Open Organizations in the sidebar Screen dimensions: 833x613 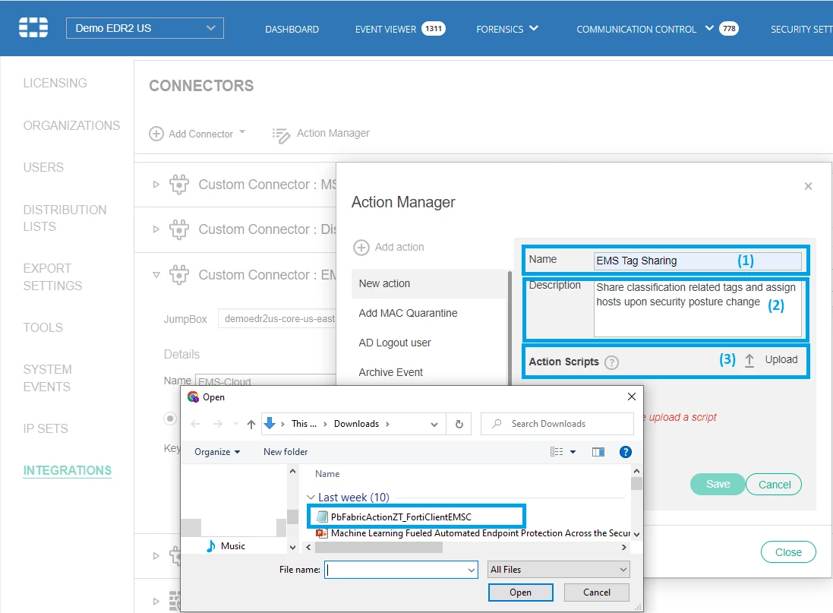(x=71, y=125)
